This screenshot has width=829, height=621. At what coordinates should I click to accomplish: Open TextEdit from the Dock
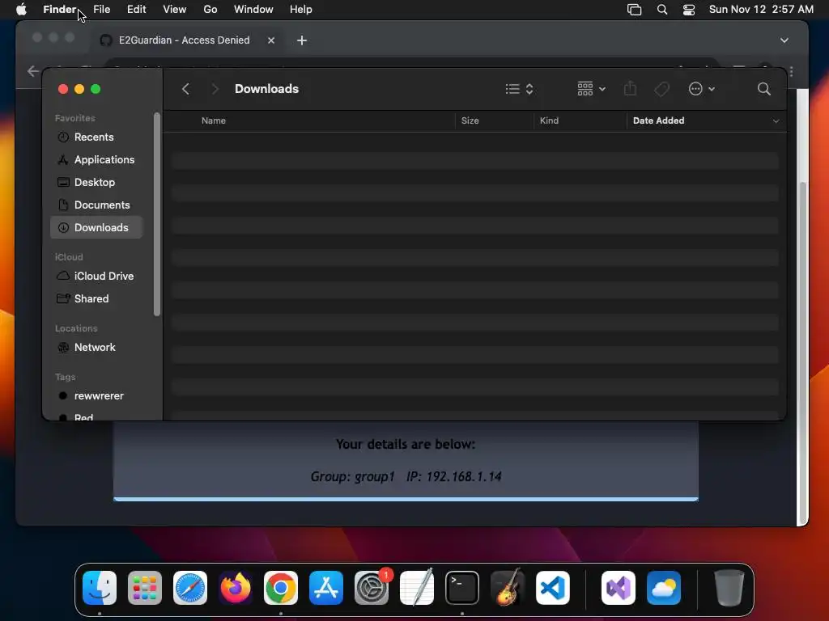click(417, 588)
